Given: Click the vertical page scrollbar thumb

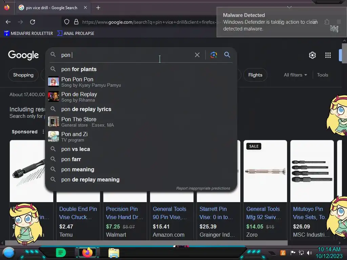Looking at the screenshot, I should tap(344, 53).
